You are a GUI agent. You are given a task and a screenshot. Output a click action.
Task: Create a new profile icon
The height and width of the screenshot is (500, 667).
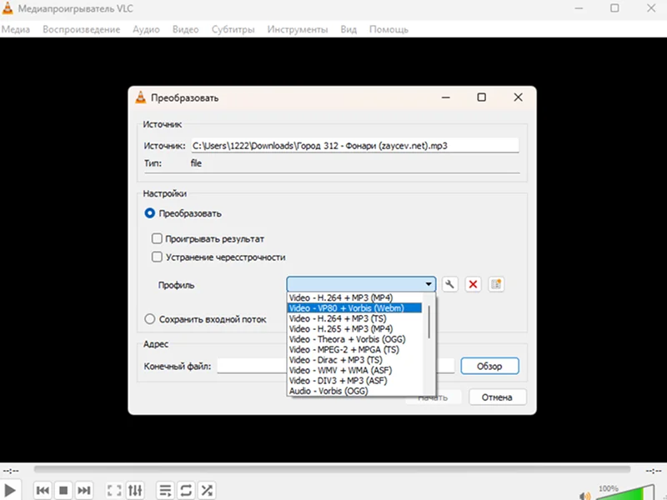click(496, 284)
